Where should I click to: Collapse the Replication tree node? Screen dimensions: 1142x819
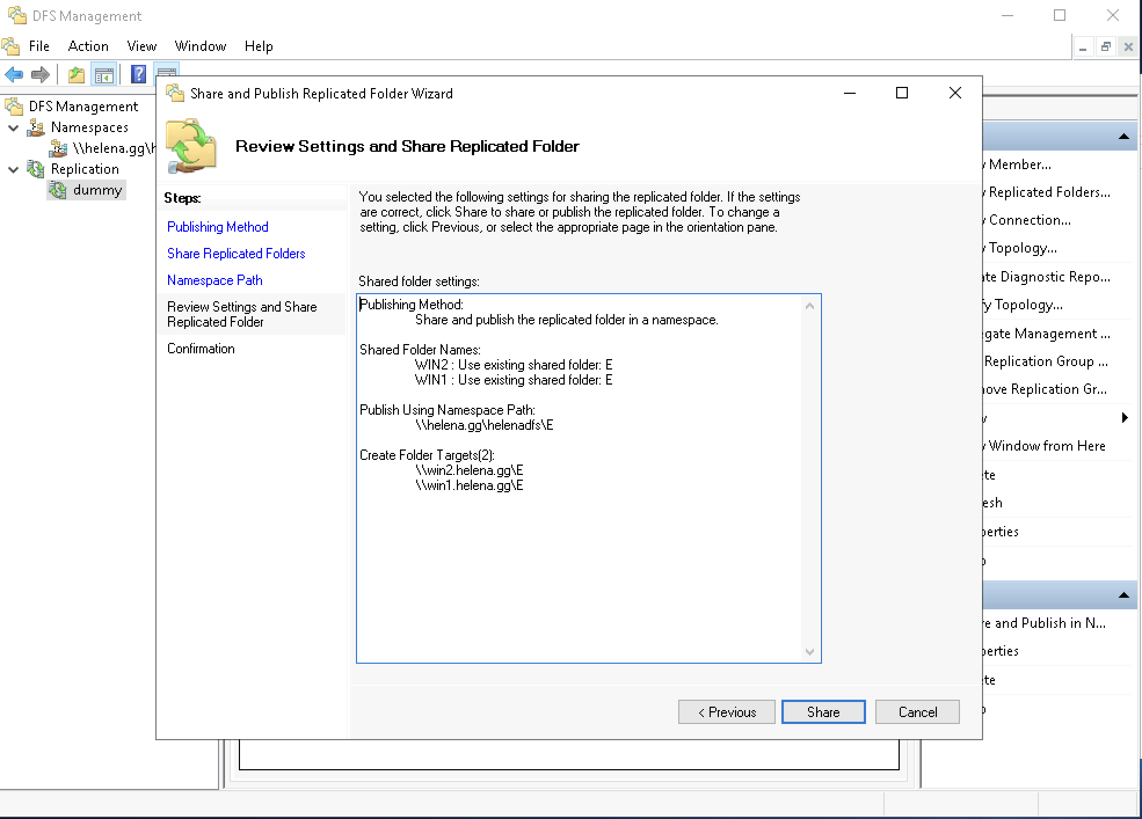13,170
